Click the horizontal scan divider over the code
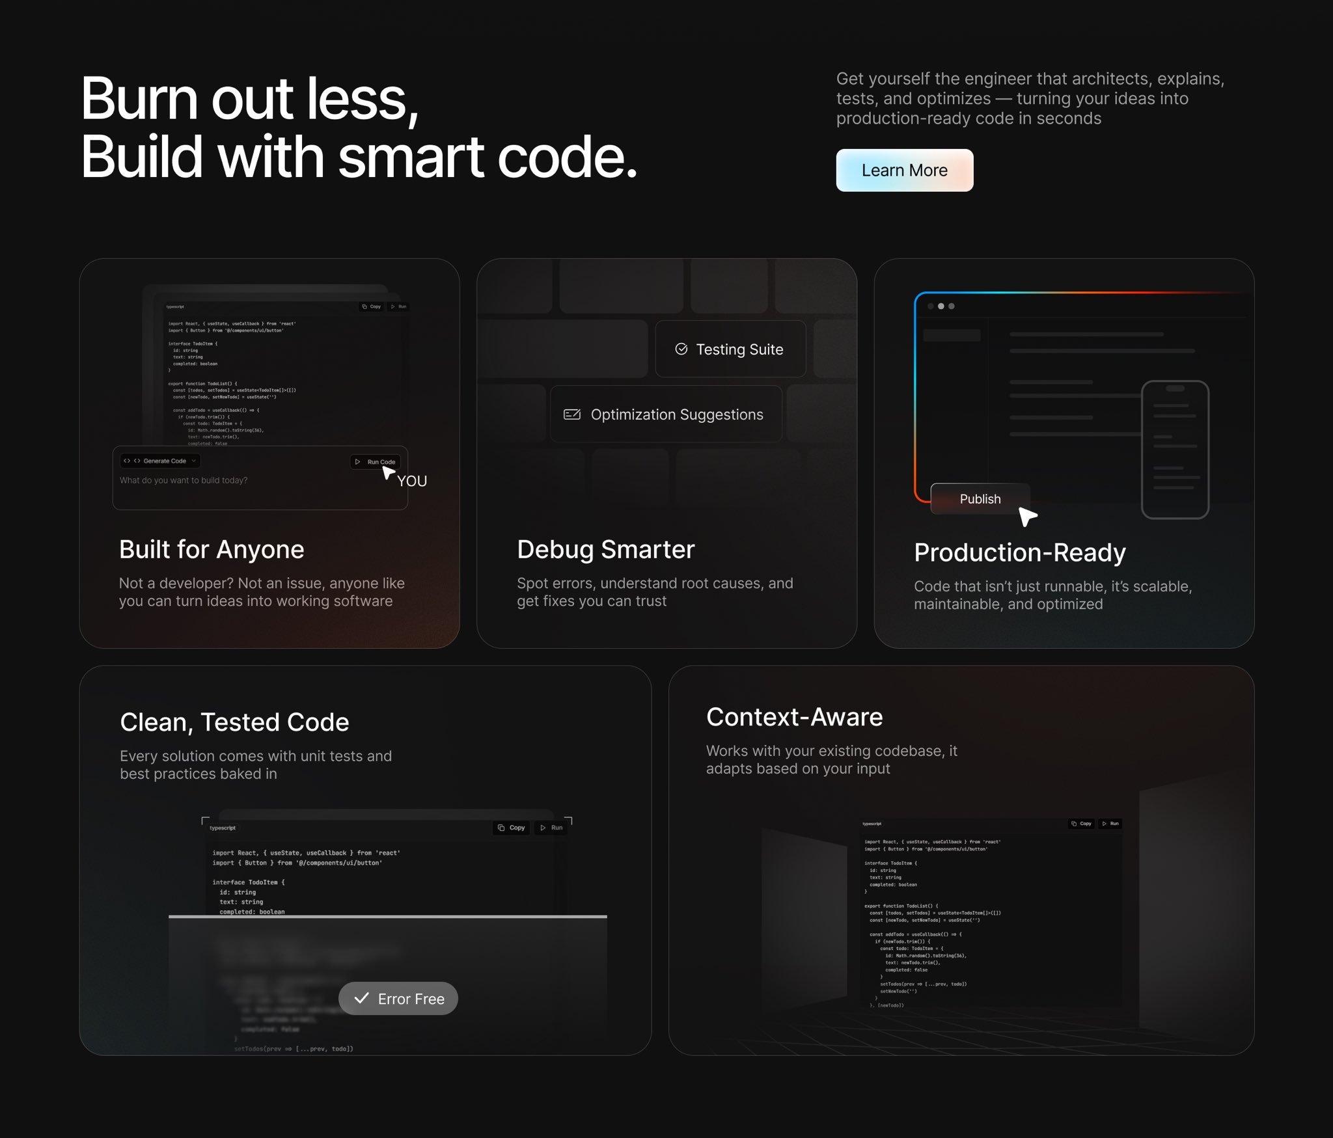Screen dimensions: 1333x1138 coord(388,916)
